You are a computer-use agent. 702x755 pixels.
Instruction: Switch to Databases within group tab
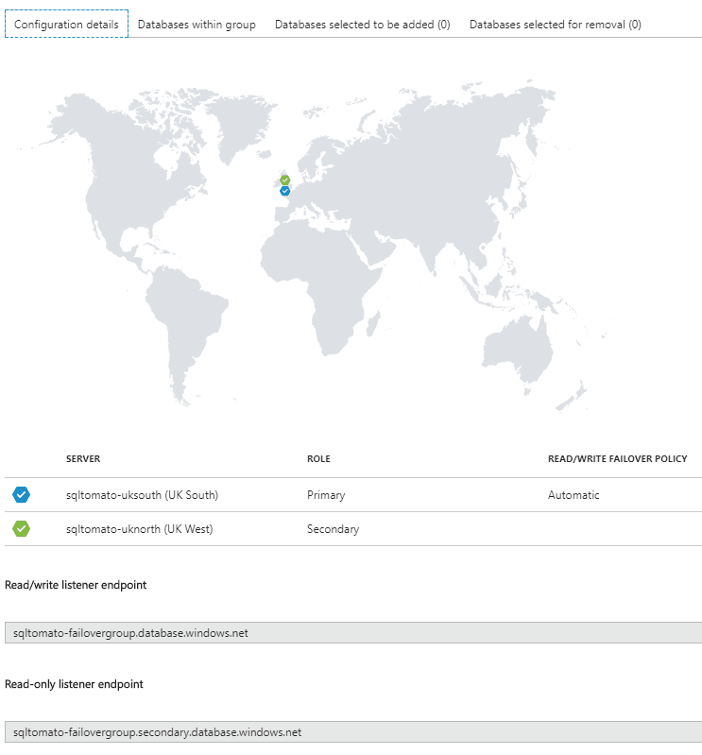pyautogui.click(x=197, y=24)
